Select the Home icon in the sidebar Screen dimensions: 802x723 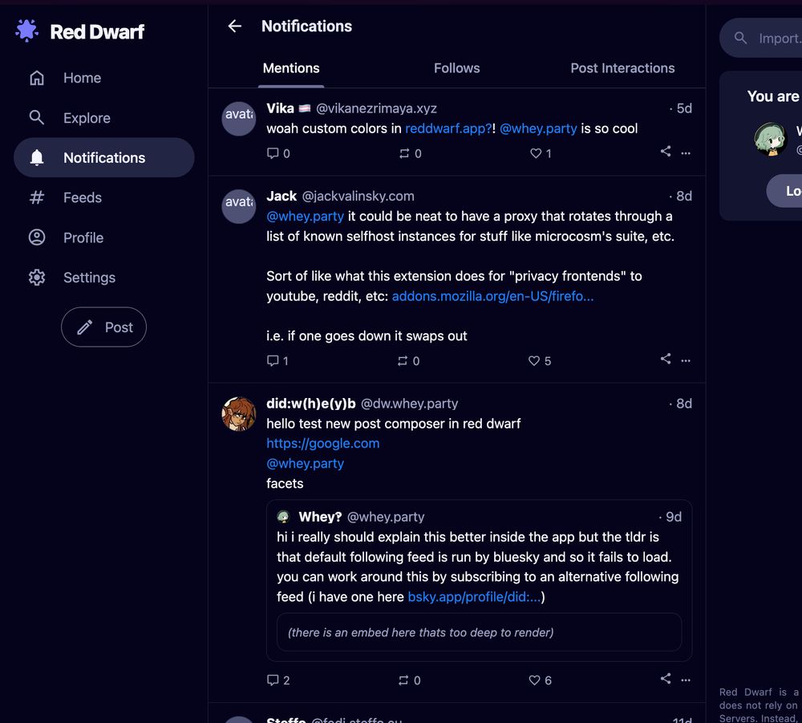[x=37, y=78]
